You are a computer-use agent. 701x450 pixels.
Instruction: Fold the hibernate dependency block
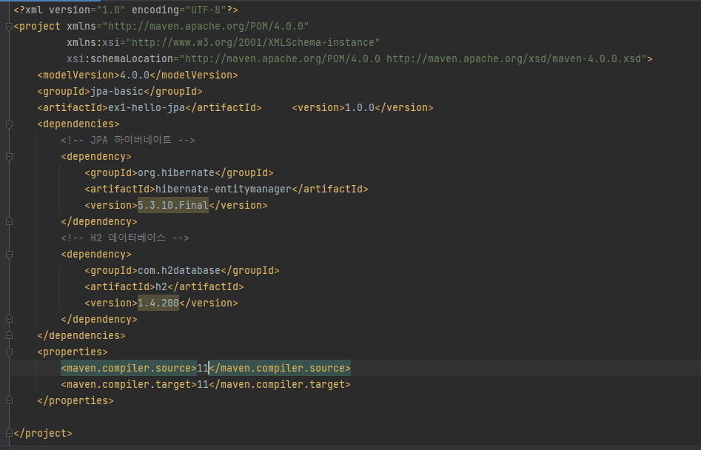tap(9, 157)
